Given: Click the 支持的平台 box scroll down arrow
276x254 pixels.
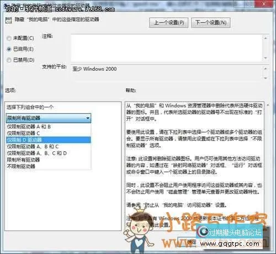Looking at the screenshot, I should tap(266, 78).
